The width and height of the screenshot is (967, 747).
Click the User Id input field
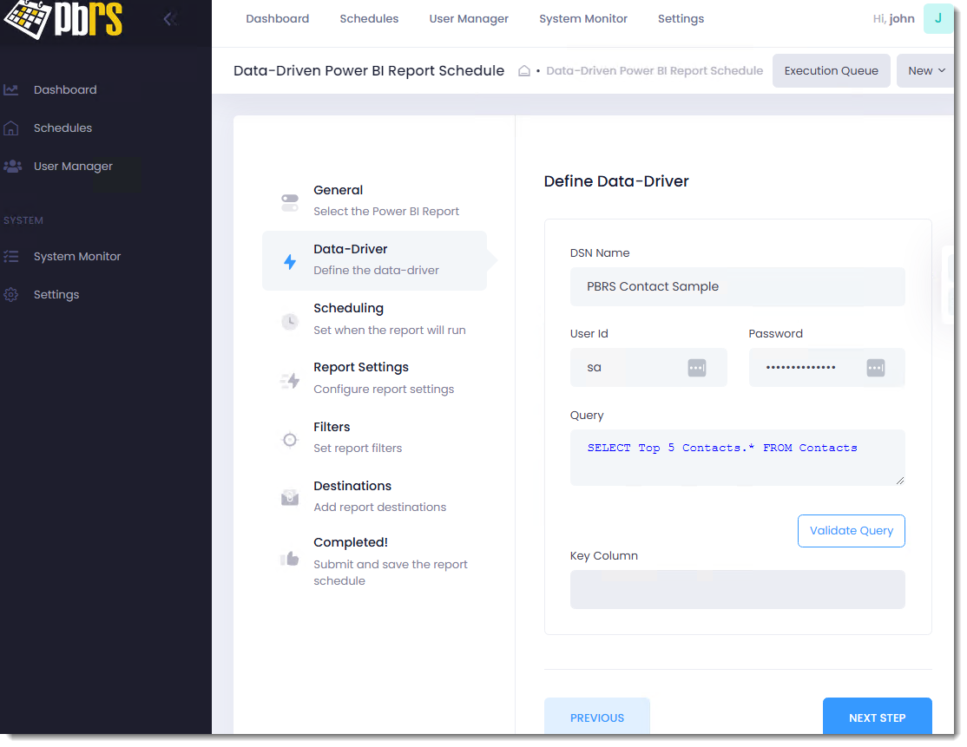pos(648,368)
